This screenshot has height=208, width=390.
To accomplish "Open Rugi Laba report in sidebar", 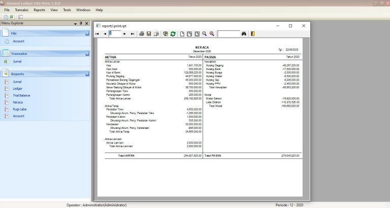I will click(x=19, y=109).
